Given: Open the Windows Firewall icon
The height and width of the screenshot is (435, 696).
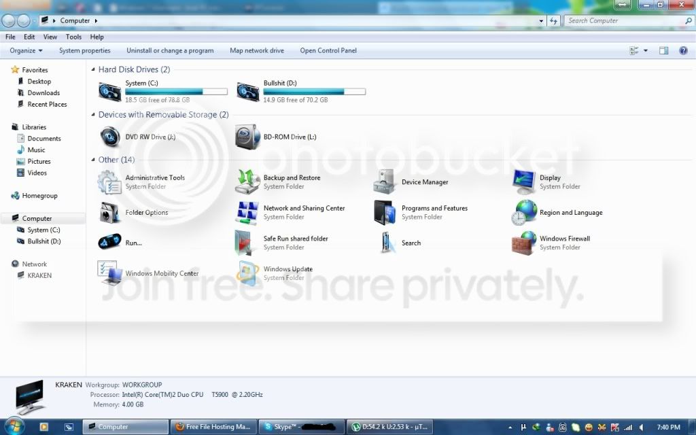Looking at the screenshot, I should tap(524, 243).
